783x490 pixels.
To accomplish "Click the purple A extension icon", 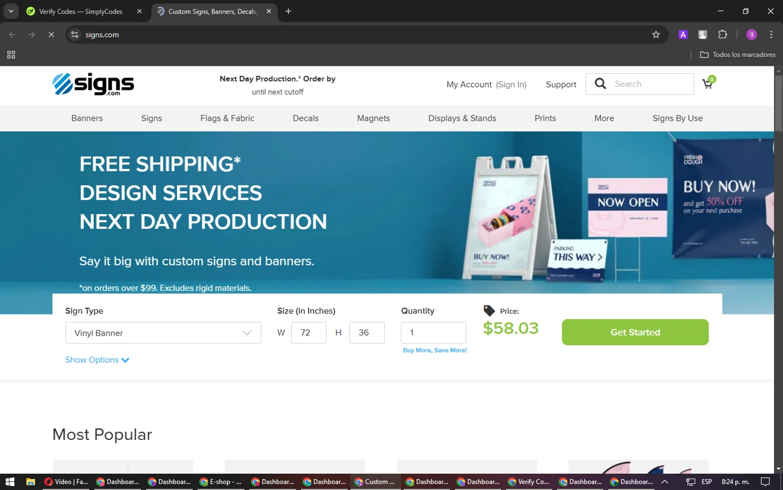I will [x=683, y=34].
